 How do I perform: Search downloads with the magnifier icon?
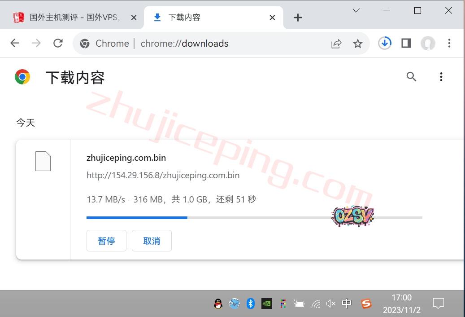tap(411, 77)
